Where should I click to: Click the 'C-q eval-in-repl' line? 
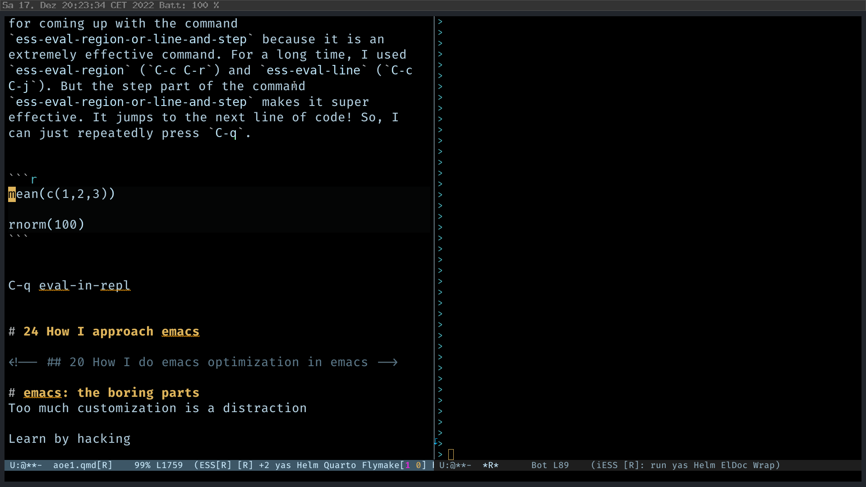[69, 285]
